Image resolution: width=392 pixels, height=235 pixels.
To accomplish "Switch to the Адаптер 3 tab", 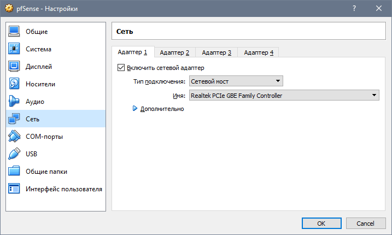I will click(217, 52).
